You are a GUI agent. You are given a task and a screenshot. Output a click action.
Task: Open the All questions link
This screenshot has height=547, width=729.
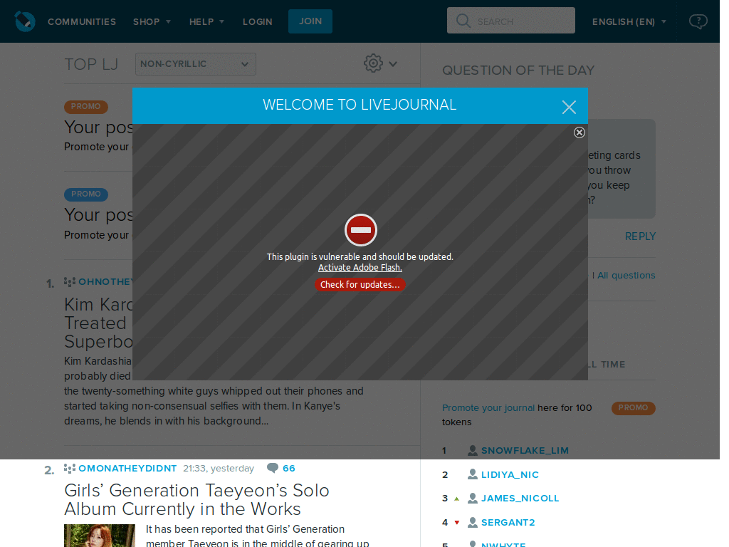point(626,276)
